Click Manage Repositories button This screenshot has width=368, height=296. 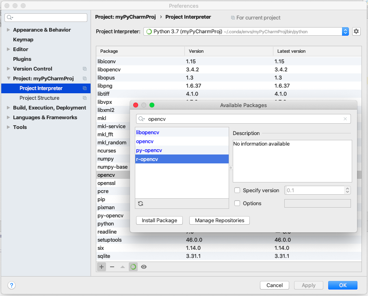pos(219,220)
